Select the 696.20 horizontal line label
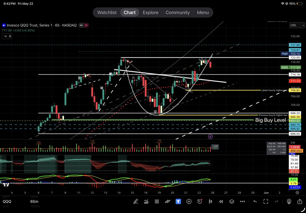This screenshot has height=213, width=306. point(295,113)
